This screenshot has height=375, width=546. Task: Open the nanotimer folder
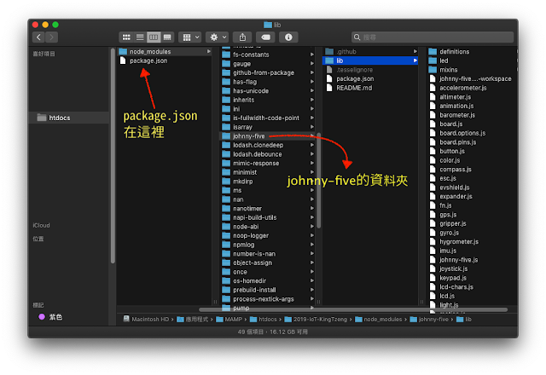[268, 208]
